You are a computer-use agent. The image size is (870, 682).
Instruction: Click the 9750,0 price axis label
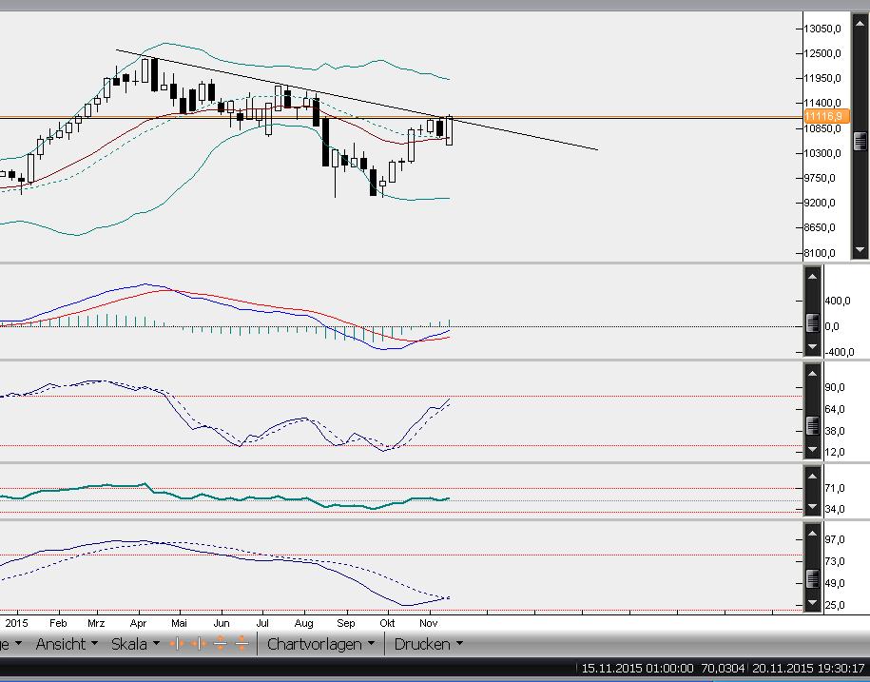pyautogui.click(x=820, y=178)
